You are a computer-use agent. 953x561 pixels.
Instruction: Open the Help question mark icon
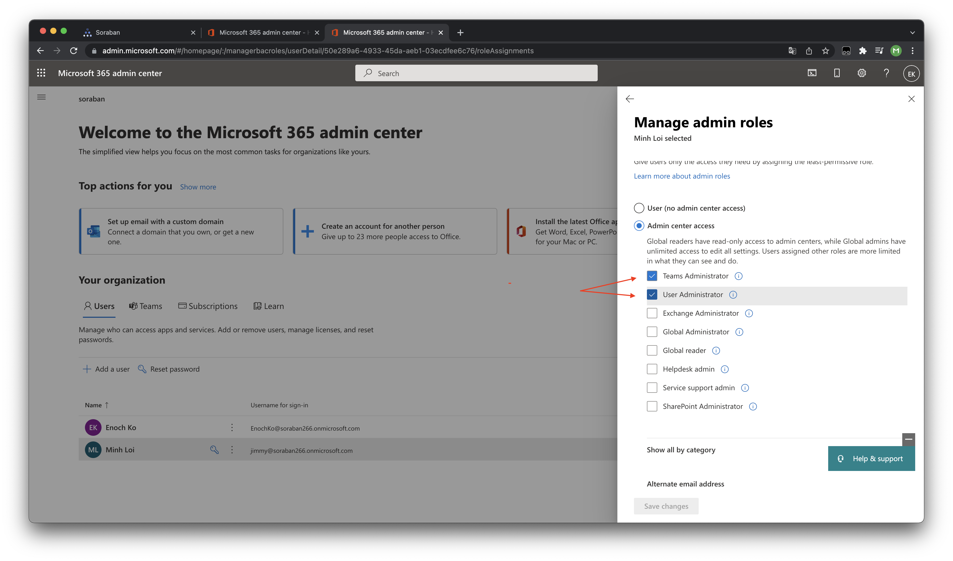click(886, 73)
